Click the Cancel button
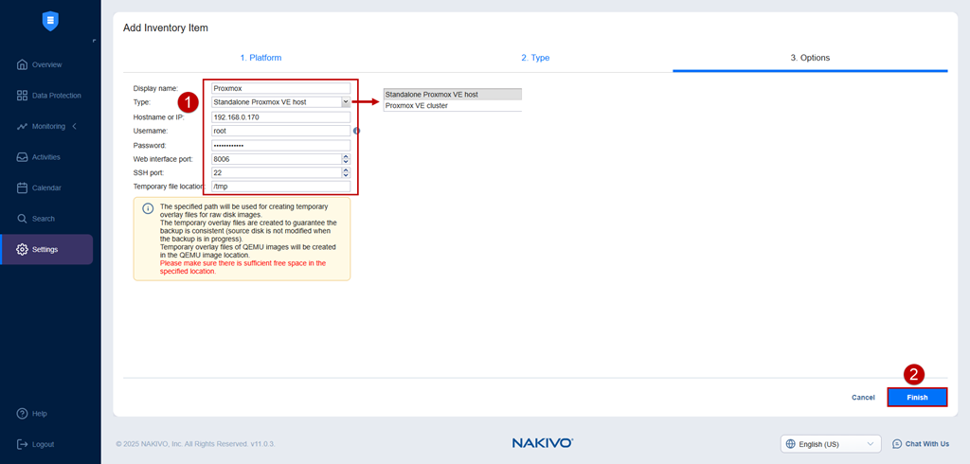 863,397
